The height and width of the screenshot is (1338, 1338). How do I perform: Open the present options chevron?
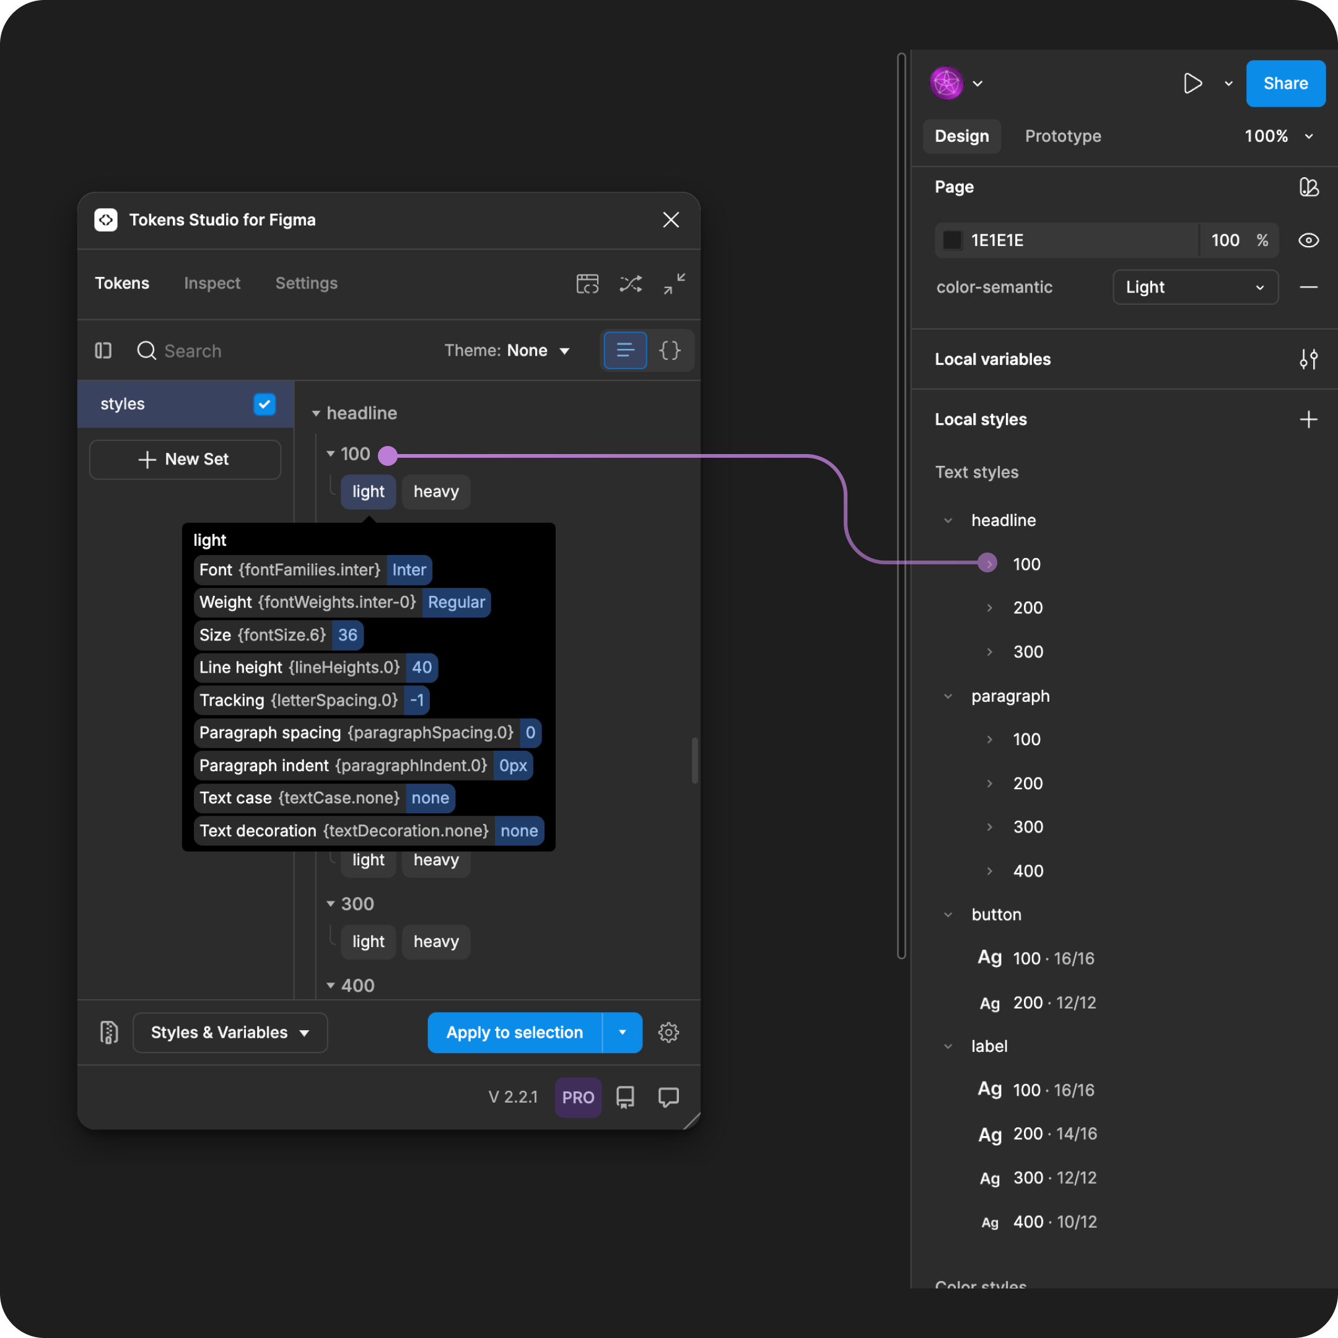click(x=1228, y=84)
